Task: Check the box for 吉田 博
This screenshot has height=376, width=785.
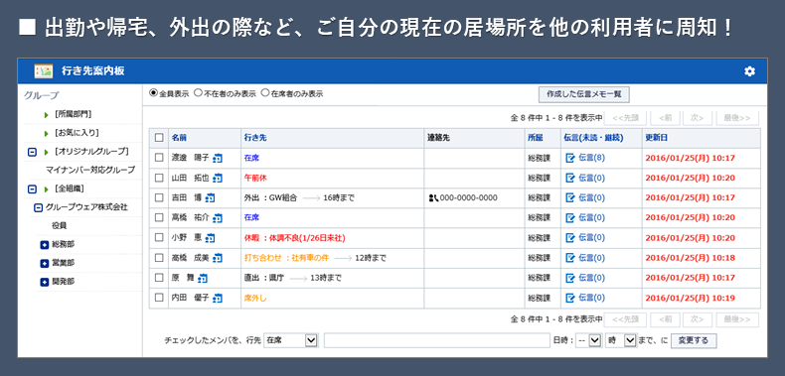Action: [x=159, y=197]
